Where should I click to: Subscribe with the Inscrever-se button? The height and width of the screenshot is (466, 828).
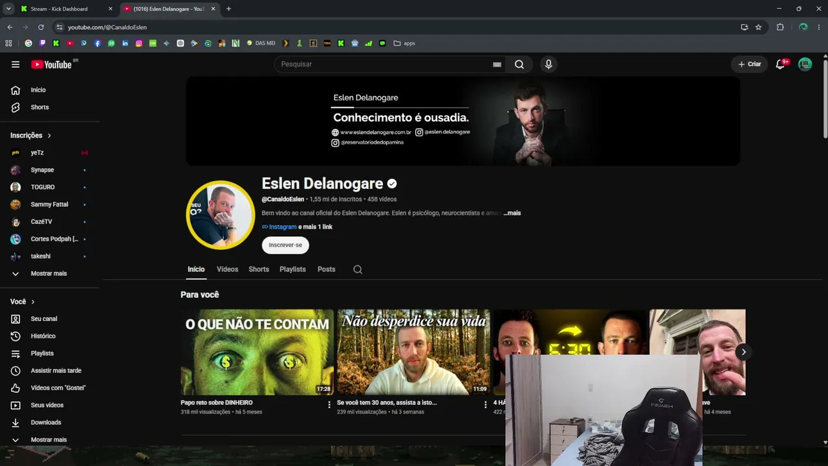285,245
